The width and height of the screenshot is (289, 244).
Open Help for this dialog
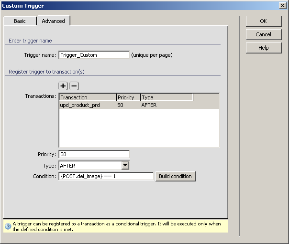coord(263,48)
